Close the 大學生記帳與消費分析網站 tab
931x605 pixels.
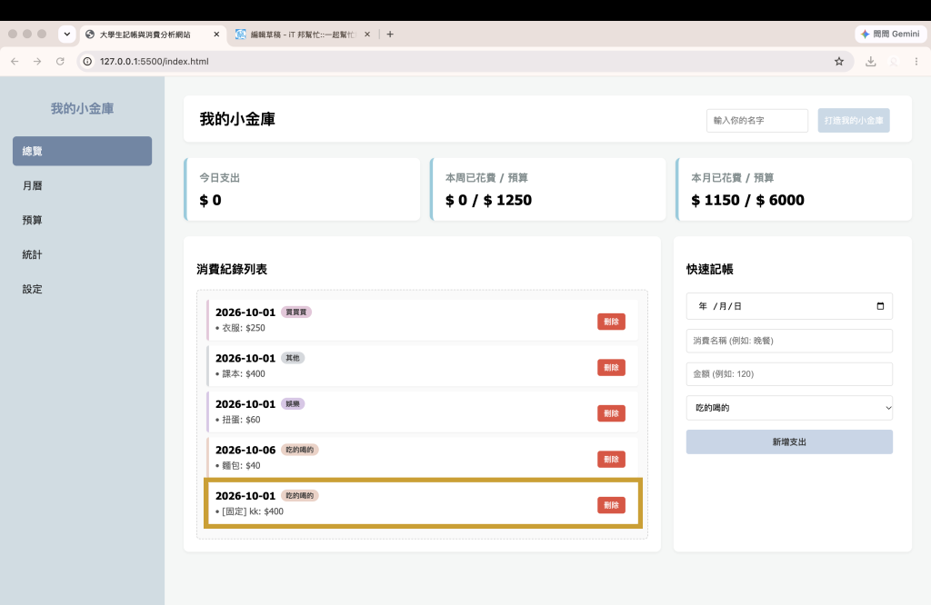[216, 35]
